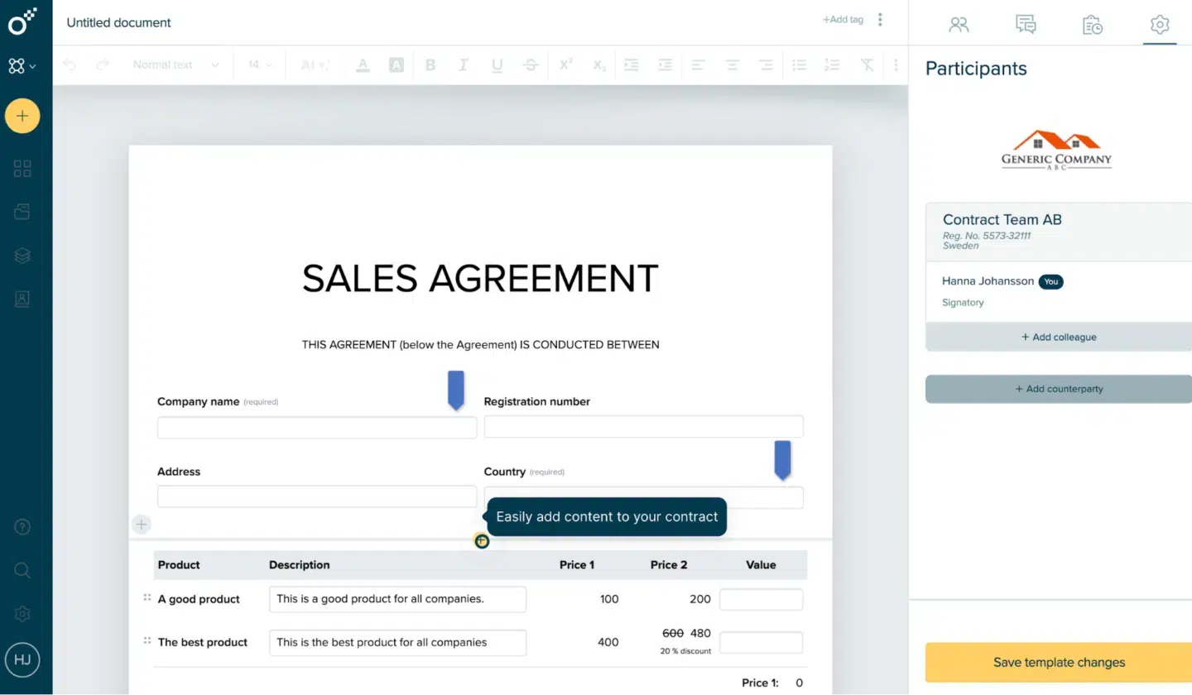This screenshot has width=1192, height=695.
Task: Toggle underline formatting
Action: pos(497,65)
